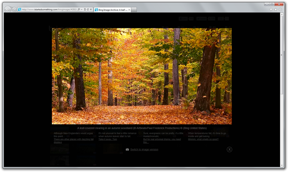
Task: Toggle the Compatibility View icon
Action: click(x=85, y=9)
